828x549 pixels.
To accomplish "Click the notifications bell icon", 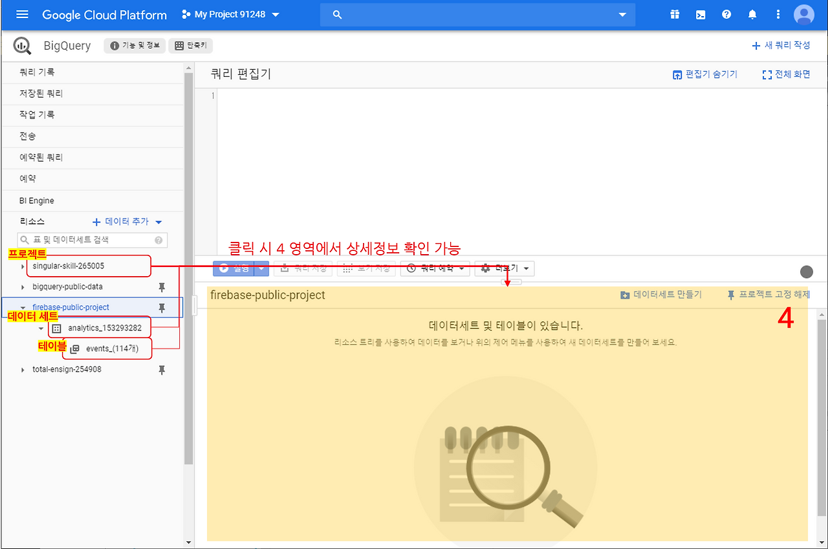I will point(752,14).
